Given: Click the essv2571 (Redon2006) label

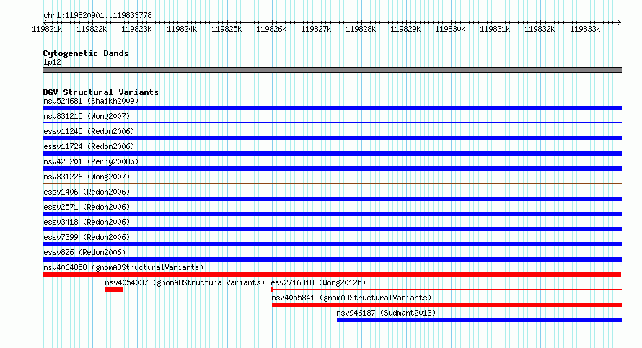Looking at the screenshot, I should coord(87,207).
